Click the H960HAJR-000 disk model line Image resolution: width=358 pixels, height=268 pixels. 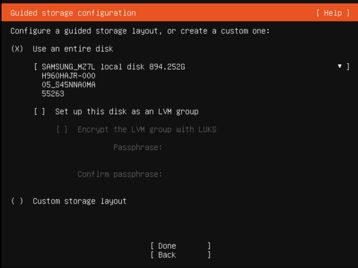tap(68, 75)
